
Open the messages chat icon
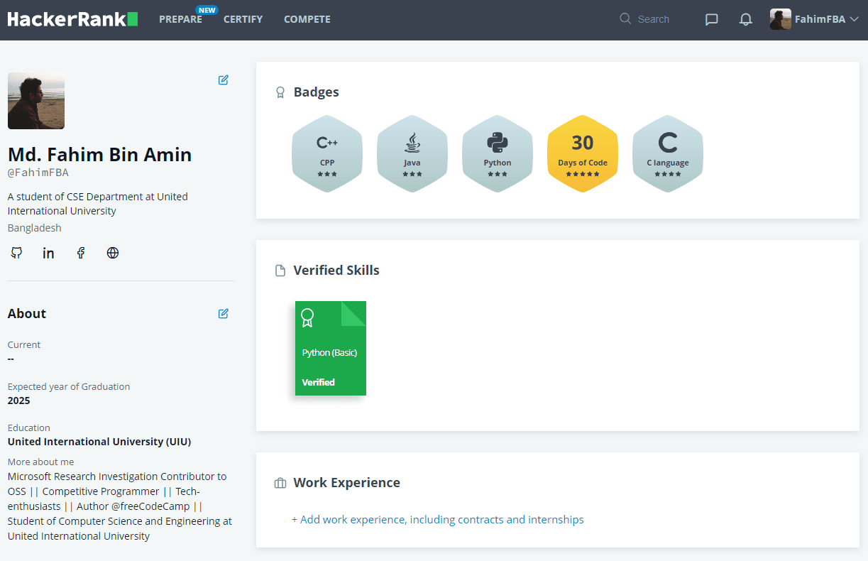(x=711, y=20)
